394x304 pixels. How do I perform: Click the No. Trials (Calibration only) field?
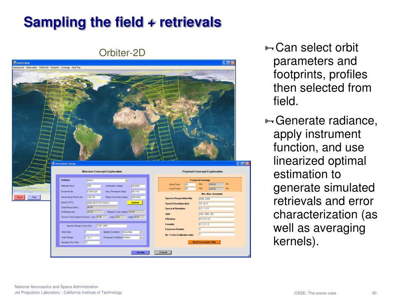click(x=216, y=234)
